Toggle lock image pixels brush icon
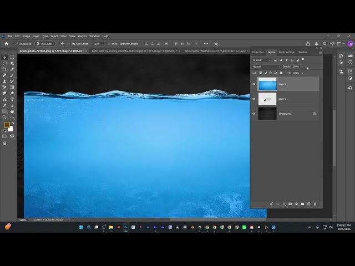The height and width of the screenshot is (266, 355). [x=266, y=73]
